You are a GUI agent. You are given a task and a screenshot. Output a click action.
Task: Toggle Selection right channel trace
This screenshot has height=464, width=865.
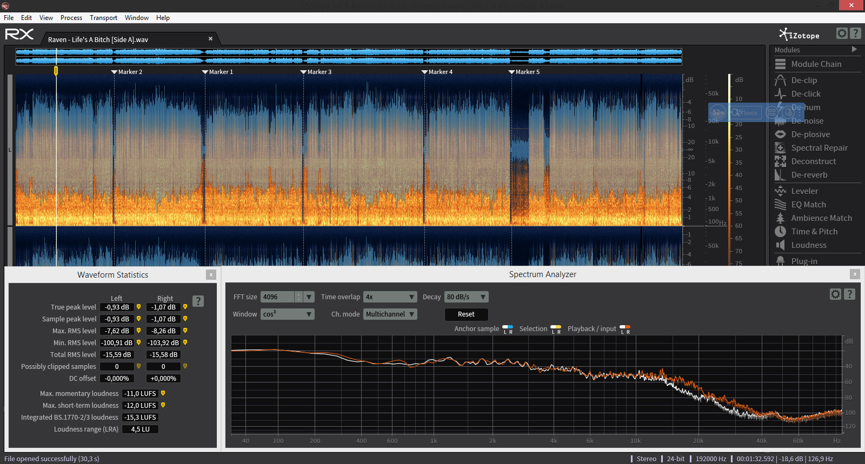click(558, 327)
